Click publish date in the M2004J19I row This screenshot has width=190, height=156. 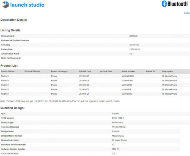pos(84,89)
